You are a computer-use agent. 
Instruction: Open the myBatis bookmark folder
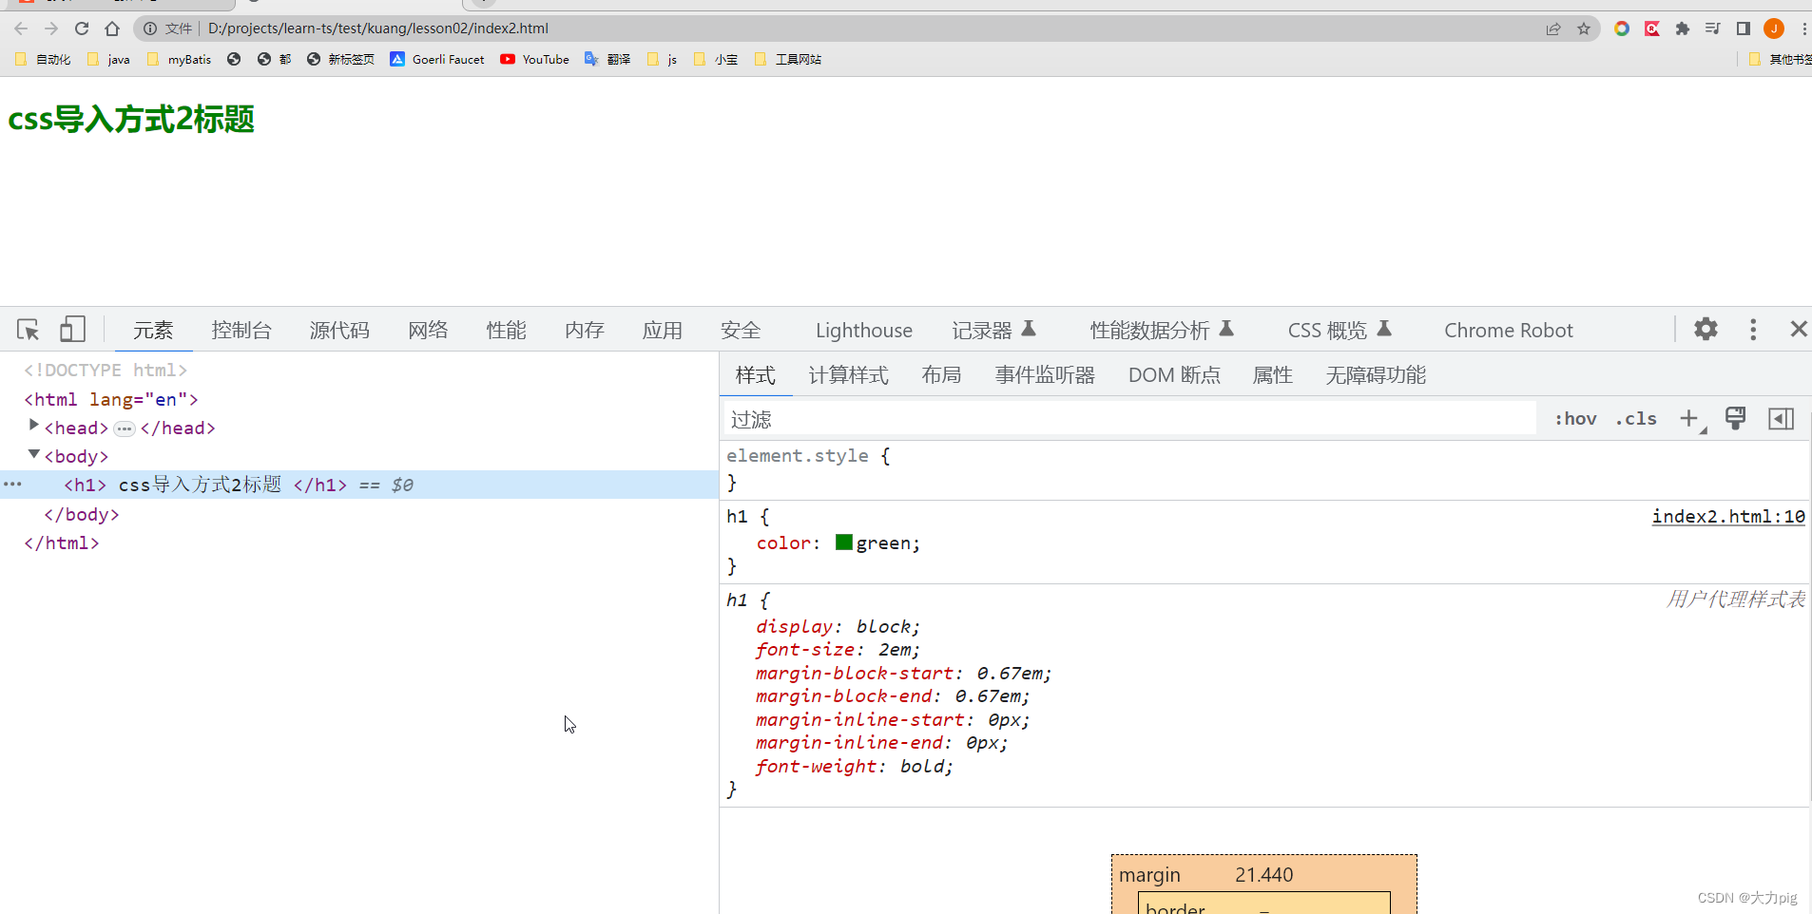[179, 59]
